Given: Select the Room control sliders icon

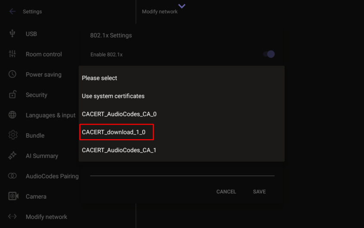Looking at the screenshot, I should click(12, 54).
